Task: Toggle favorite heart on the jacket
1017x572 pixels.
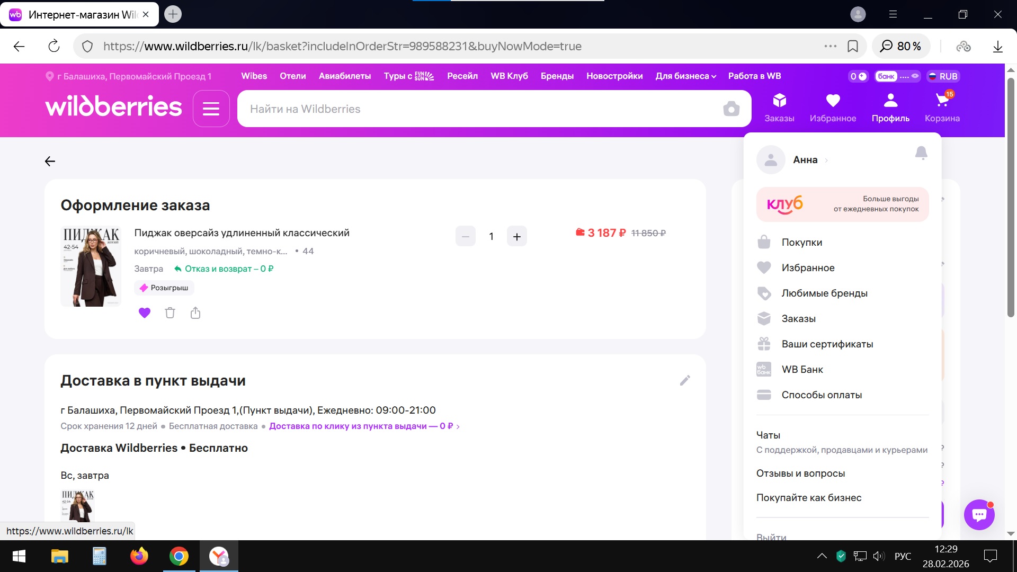Action: tap(145, 313)
